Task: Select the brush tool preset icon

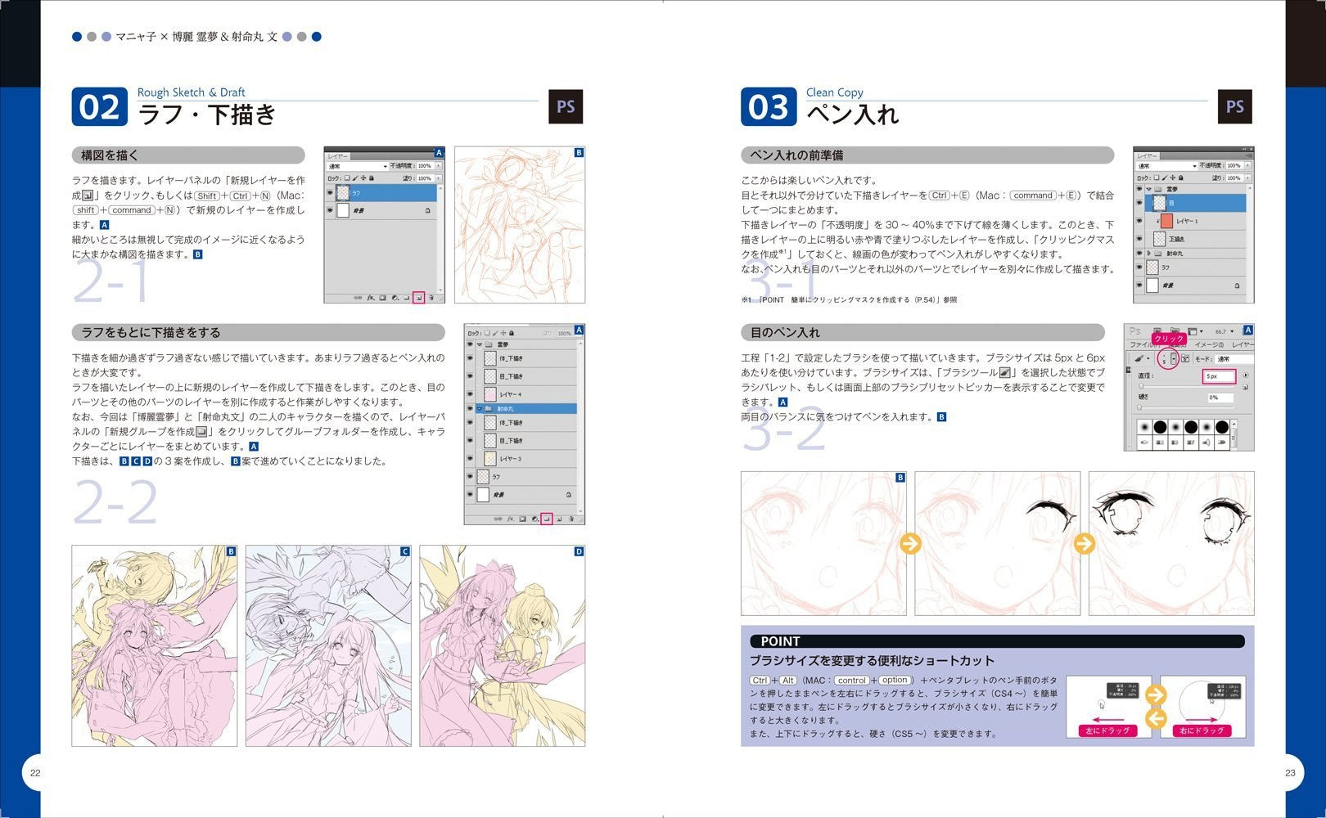Action: tap(1139, 359)
